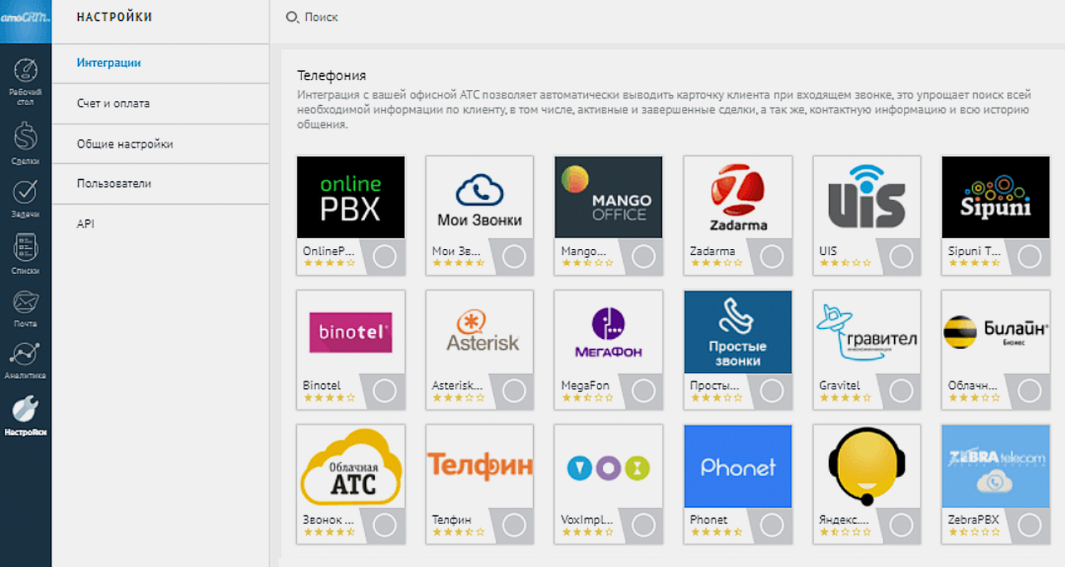Click the Поиск search field

pos(321,17)
